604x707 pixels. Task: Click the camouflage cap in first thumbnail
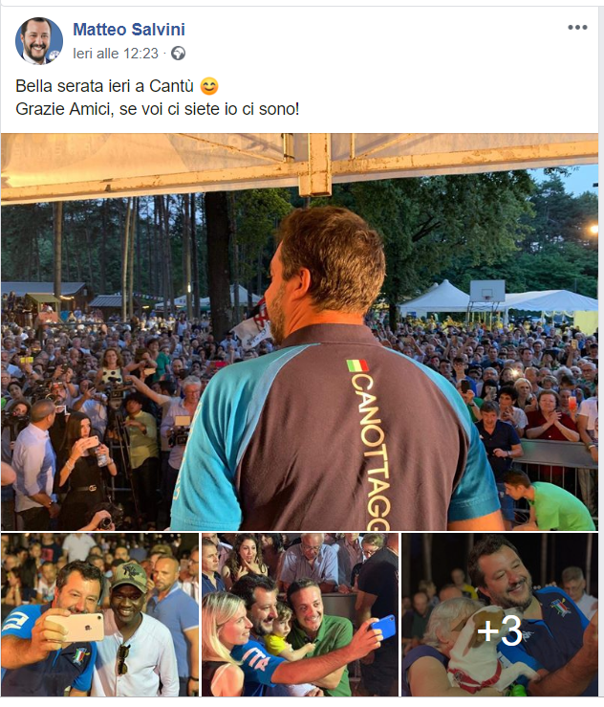129,576
